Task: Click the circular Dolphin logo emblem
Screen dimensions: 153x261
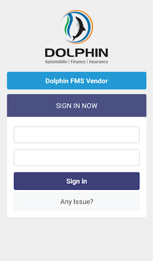Action: 77,27
